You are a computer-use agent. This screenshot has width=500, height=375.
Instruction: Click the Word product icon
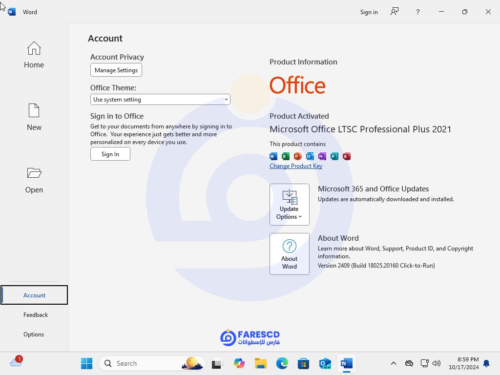(x=273, y=156)
